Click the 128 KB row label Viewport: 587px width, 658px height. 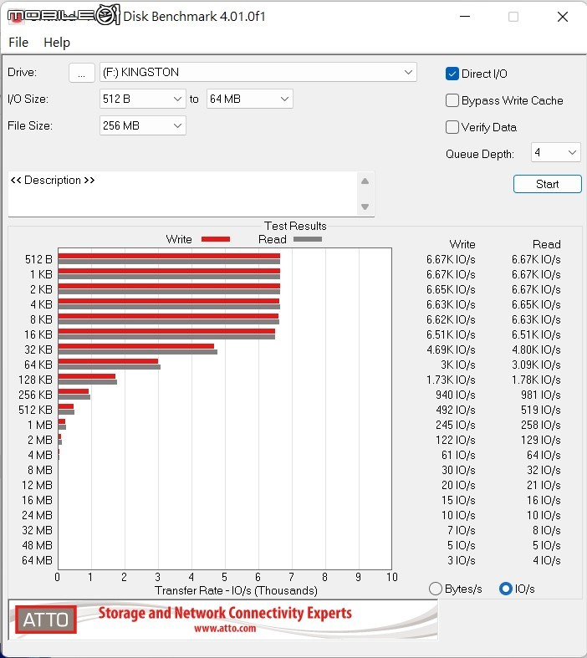(35, 380)
